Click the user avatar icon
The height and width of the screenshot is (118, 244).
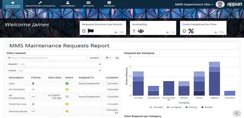(x=220, y=4)
